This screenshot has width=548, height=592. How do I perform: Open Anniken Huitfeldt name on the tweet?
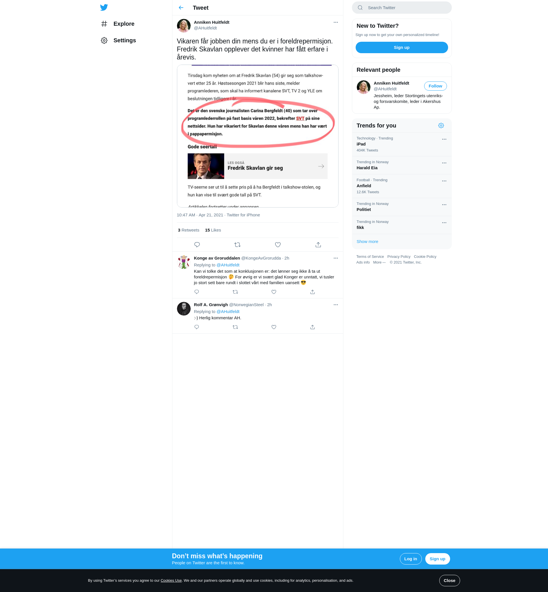pos(211,22)
